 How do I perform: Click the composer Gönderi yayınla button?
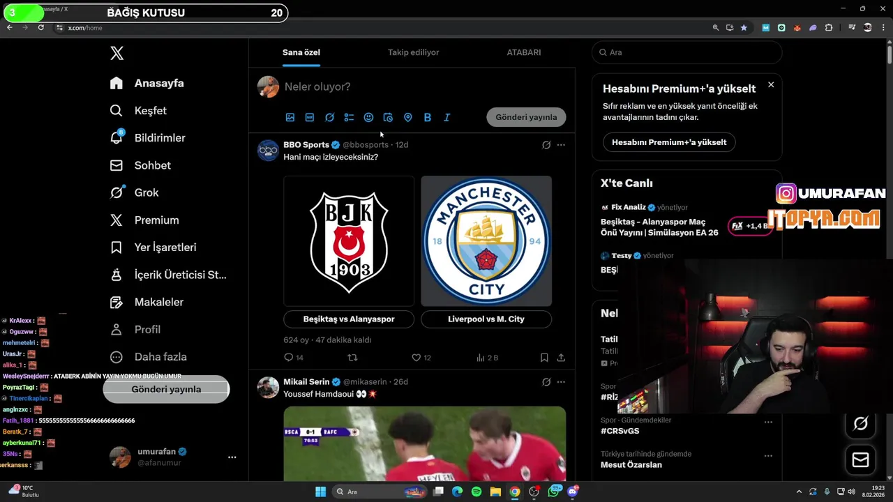[x=526, y=117]
